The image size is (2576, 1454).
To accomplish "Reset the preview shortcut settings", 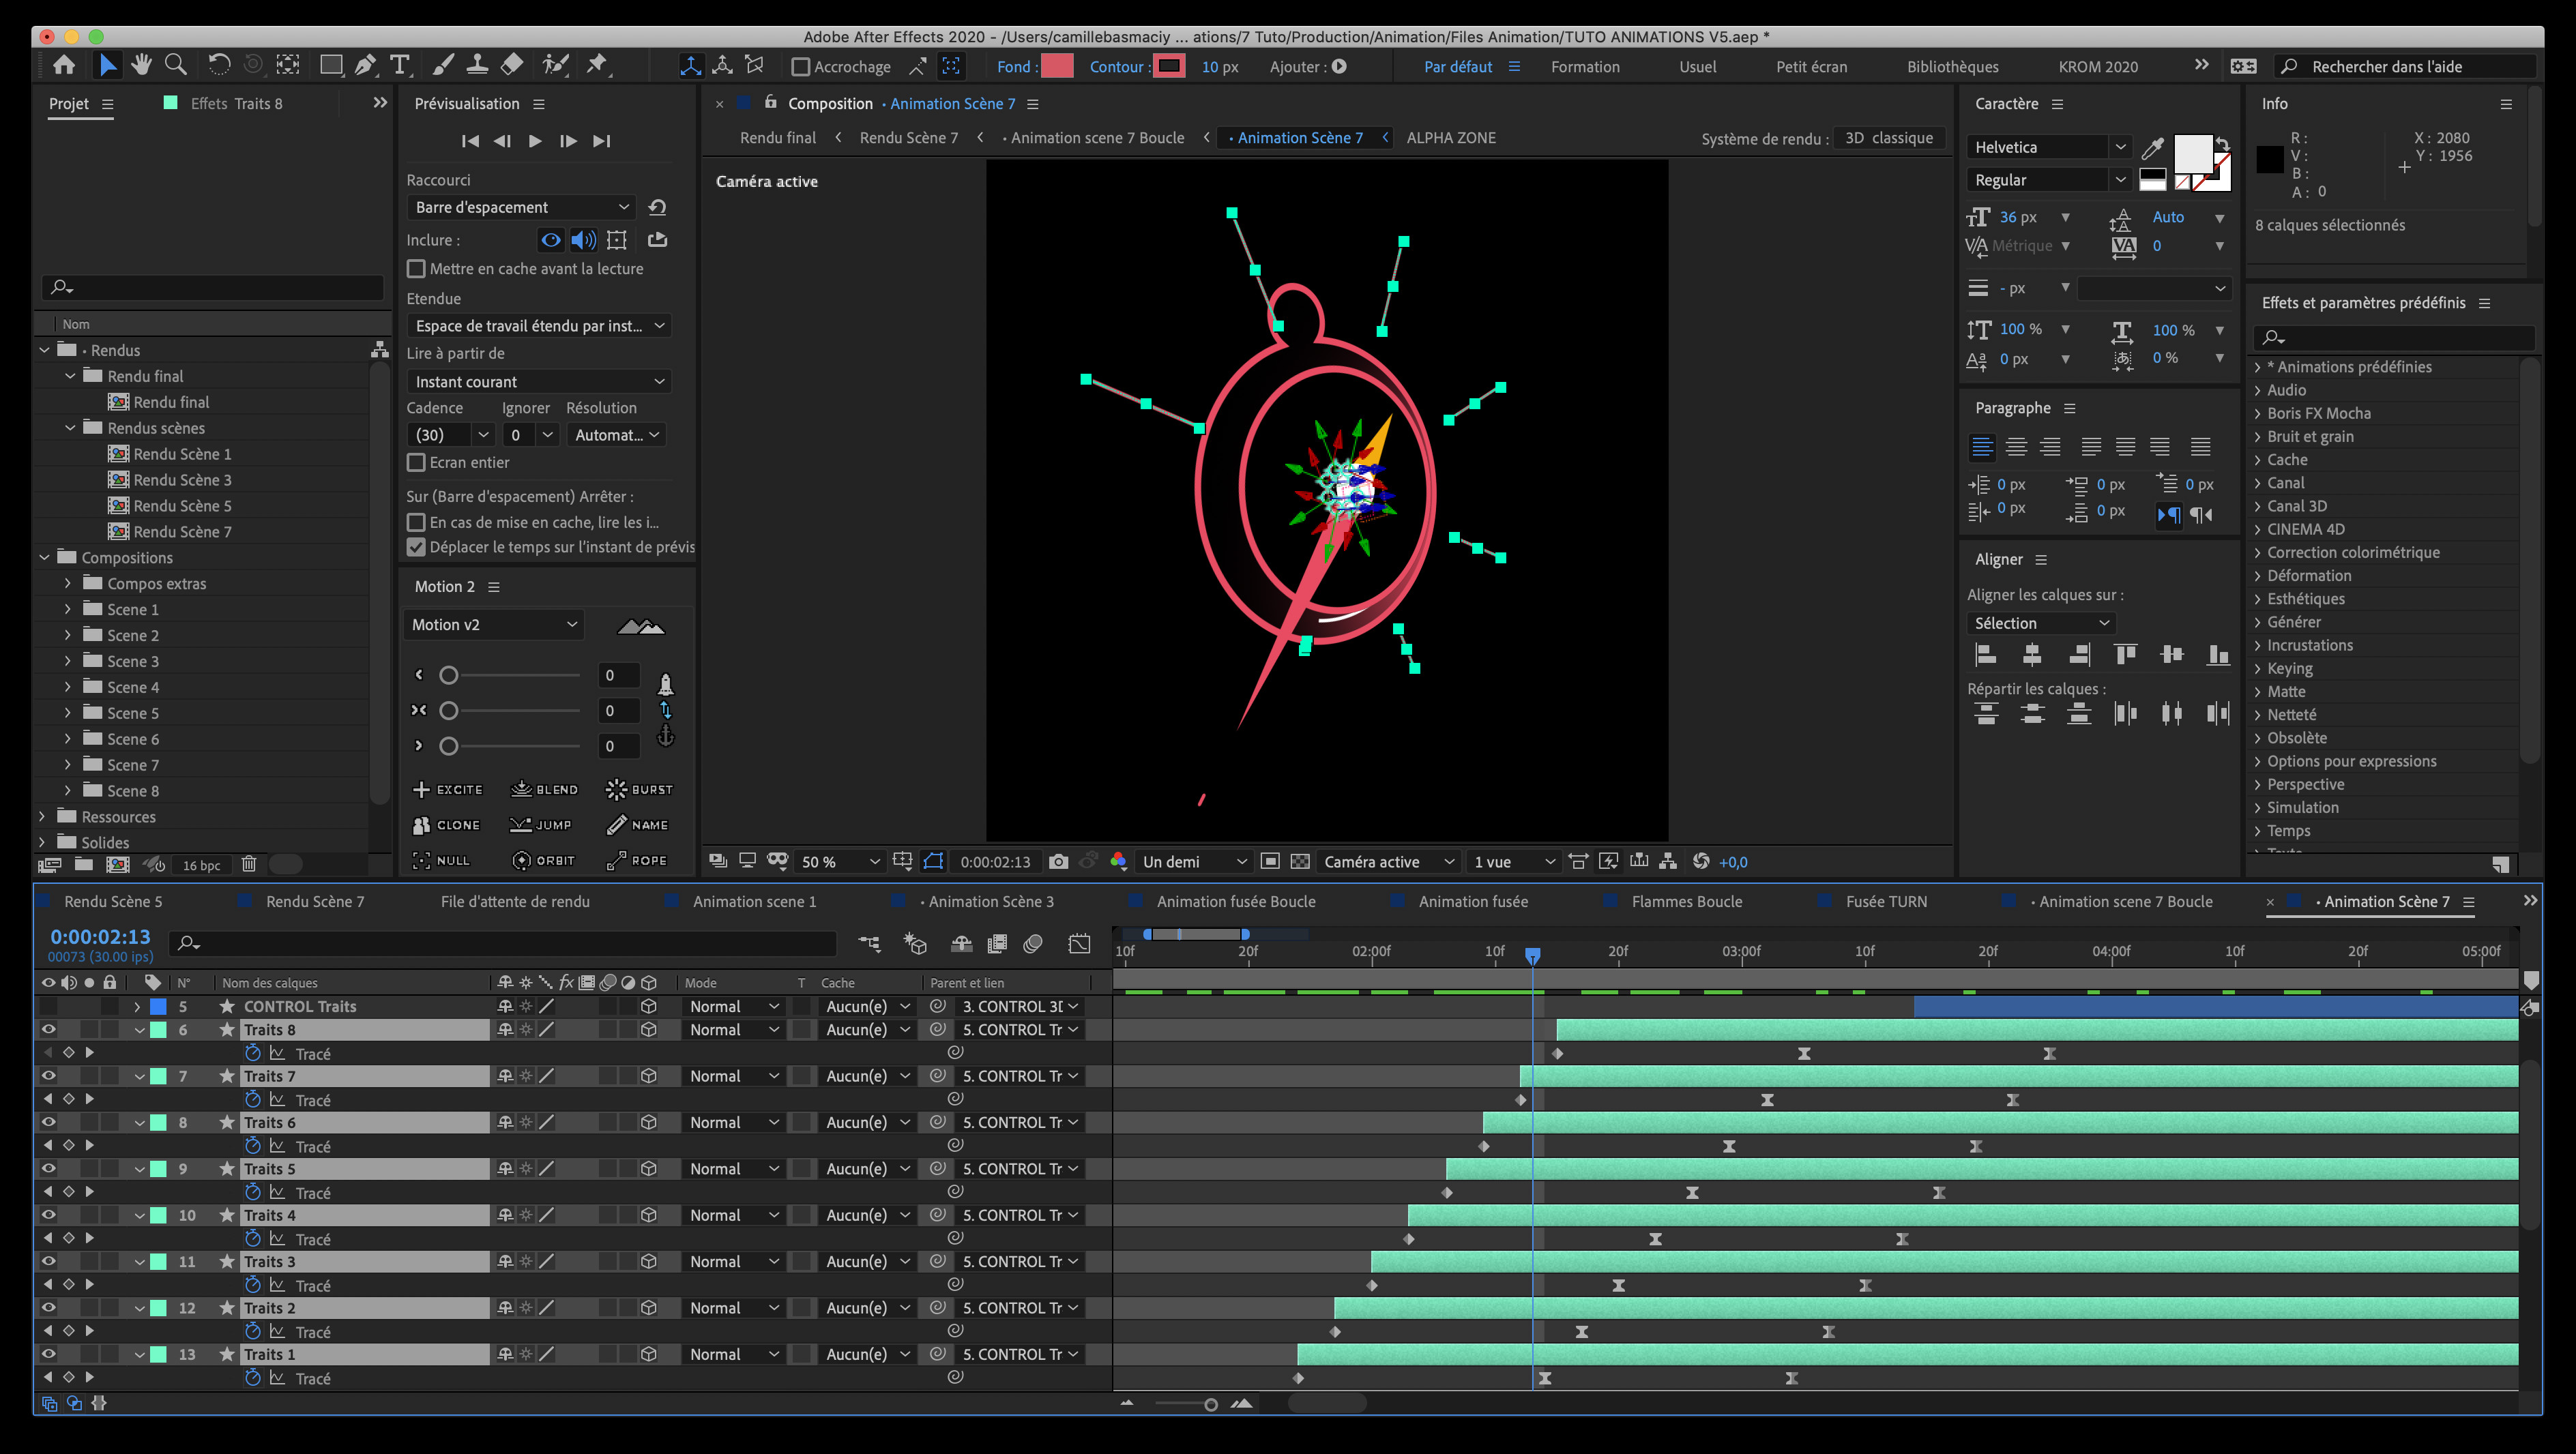I will click(657, 207).
